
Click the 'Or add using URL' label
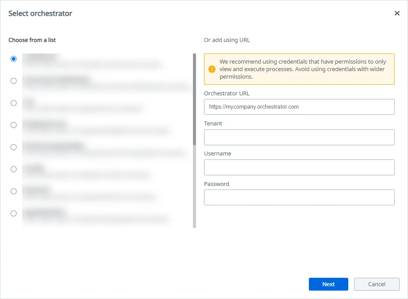(x=227, y=40)
